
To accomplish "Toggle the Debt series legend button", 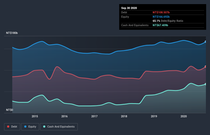I will pos(12,127).
